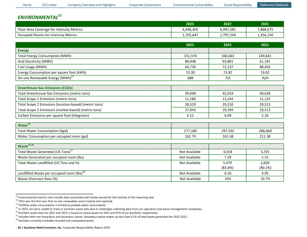Screen dimensions: 307x237
Task: Select the Energy table section header
Action: pos(23,50)
